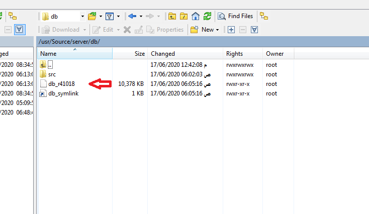Image resolution: width=369 pixels, height=214 pixels.
Task: Select the db_r41018 file
Action: click(x=61, y=84)
